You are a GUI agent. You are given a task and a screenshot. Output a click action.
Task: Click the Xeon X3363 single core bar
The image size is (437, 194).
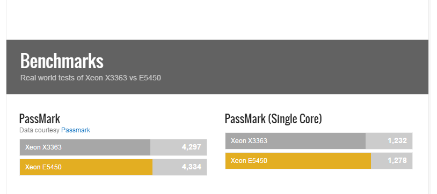point(319,141)
